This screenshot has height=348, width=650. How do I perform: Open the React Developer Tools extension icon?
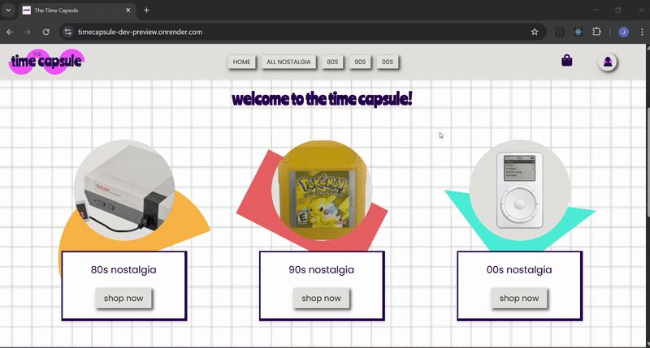(x=578, y=32)
